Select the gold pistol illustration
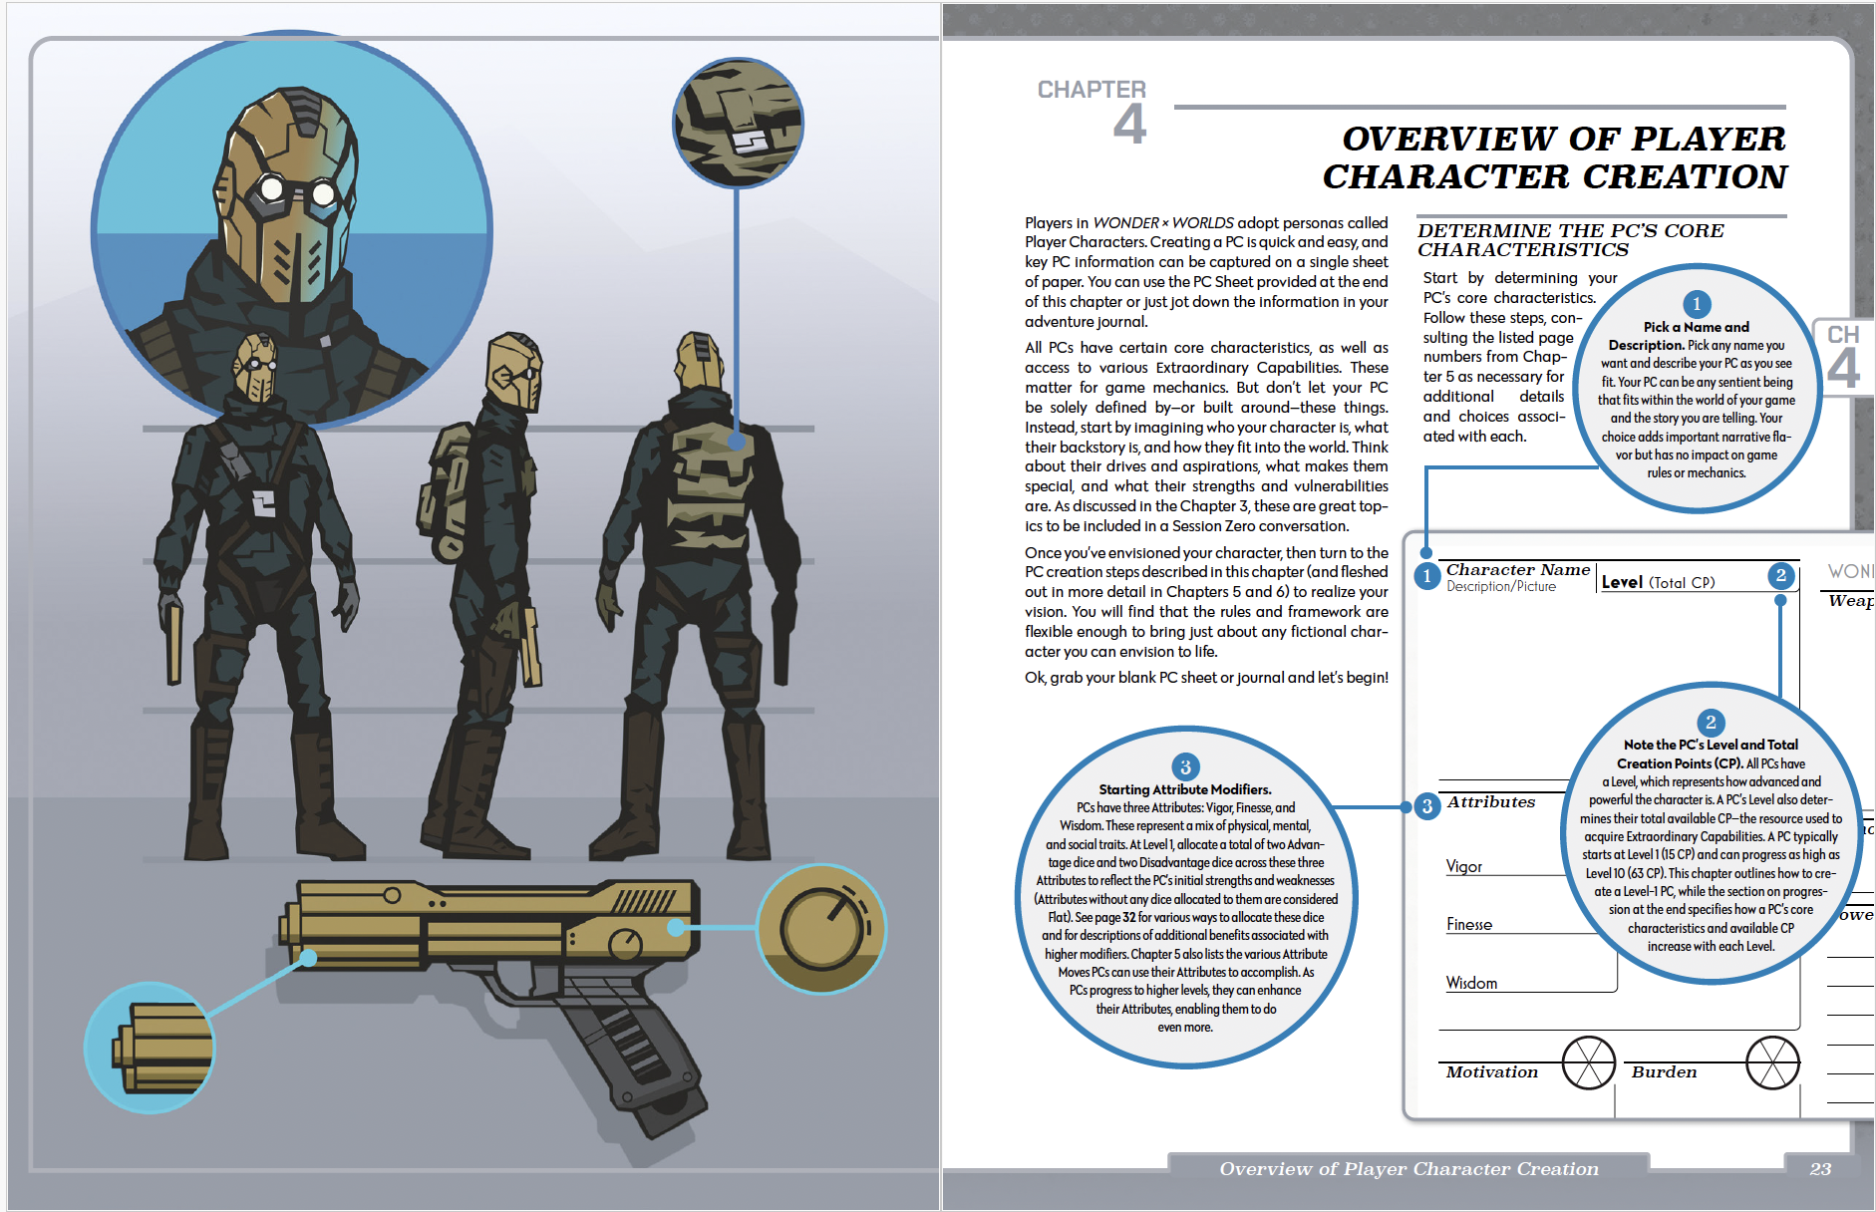 493,1009
